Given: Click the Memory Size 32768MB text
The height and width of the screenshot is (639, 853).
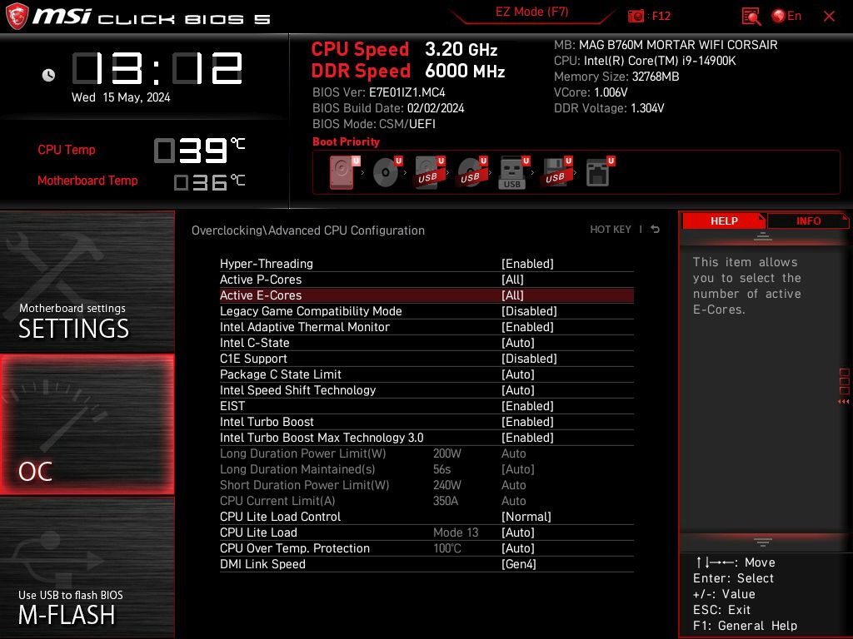Looking at the screenshot, I should coord(616,77).
